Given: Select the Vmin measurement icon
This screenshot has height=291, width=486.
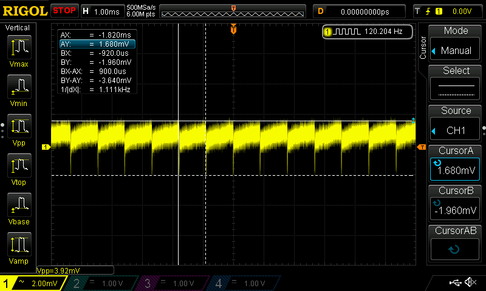Looking at the screenshot, I should point(19,87).
